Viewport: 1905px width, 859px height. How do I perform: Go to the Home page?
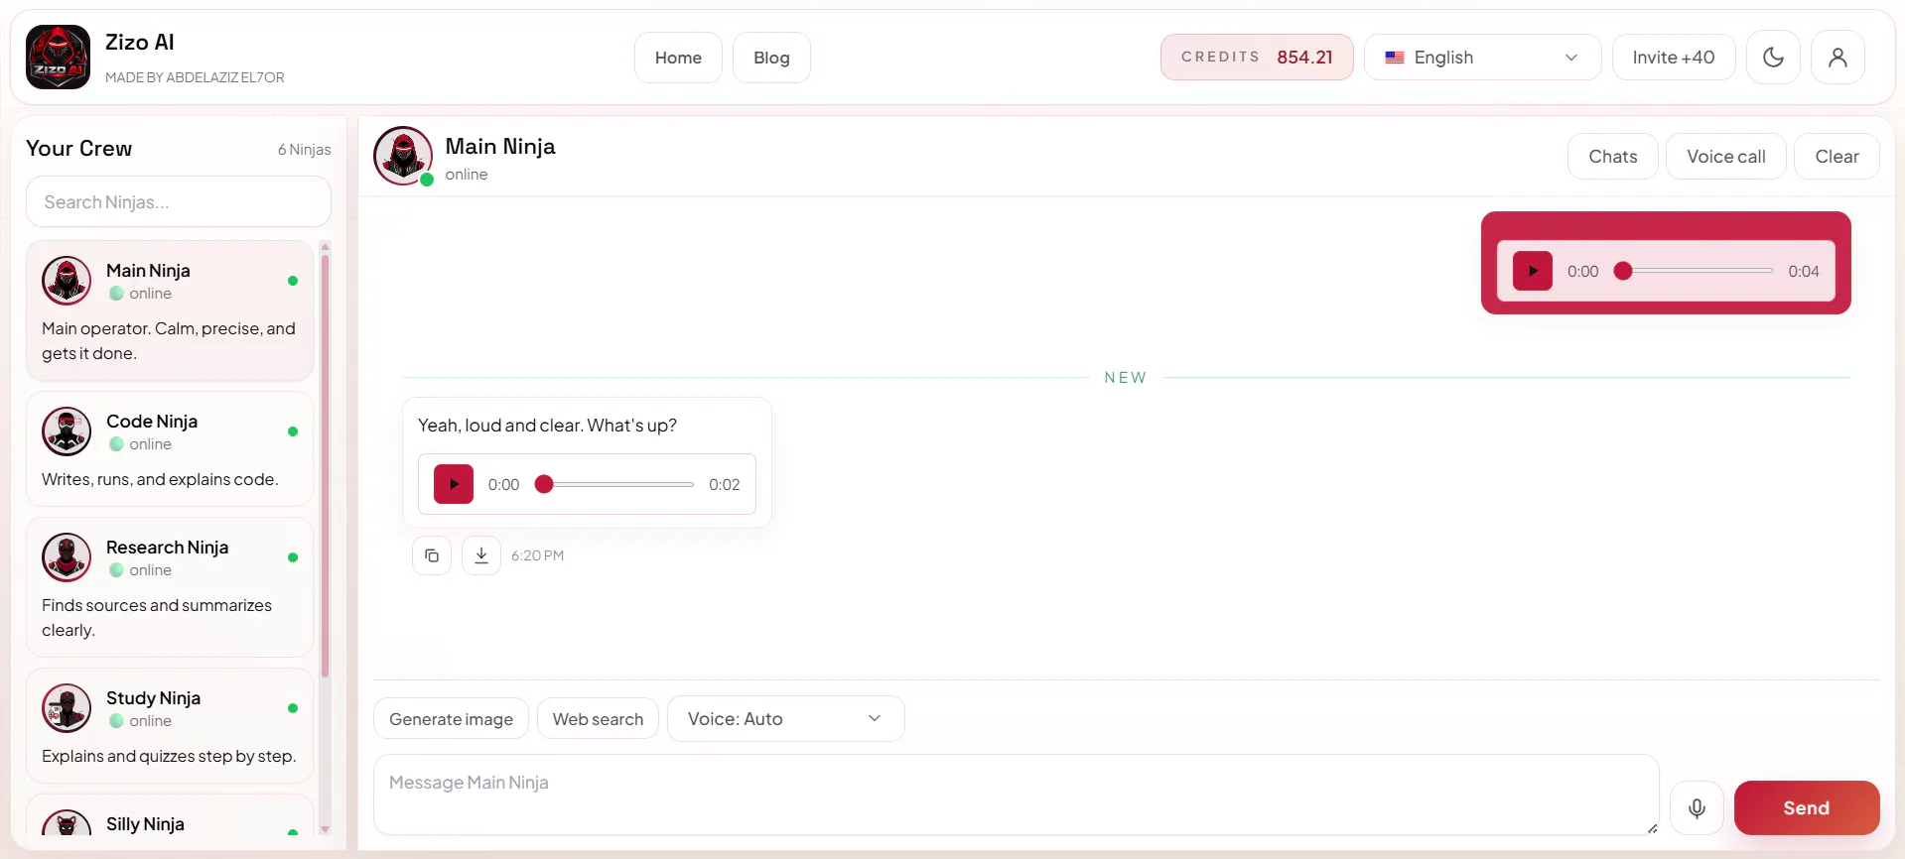click(678, 58)
